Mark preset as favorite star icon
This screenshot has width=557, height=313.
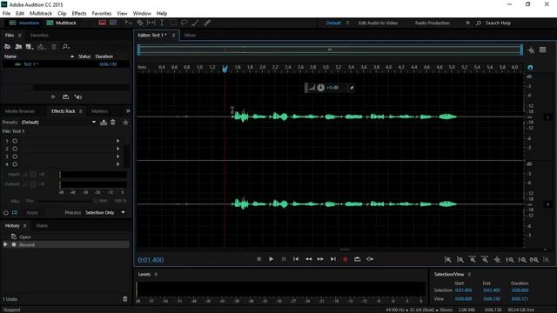click(125, 123)
